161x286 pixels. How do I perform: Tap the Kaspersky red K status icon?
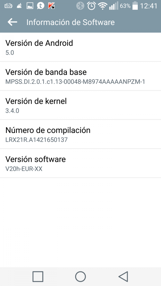coord(51,6)
